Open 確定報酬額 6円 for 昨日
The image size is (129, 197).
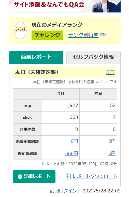tap(112, 153)
